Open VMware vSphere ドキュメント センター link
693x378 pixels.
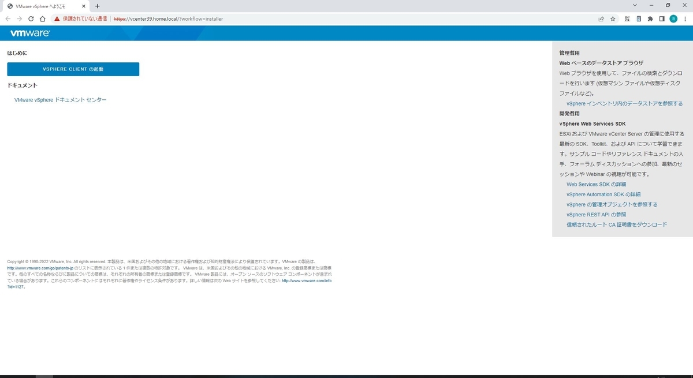(61, 100)
